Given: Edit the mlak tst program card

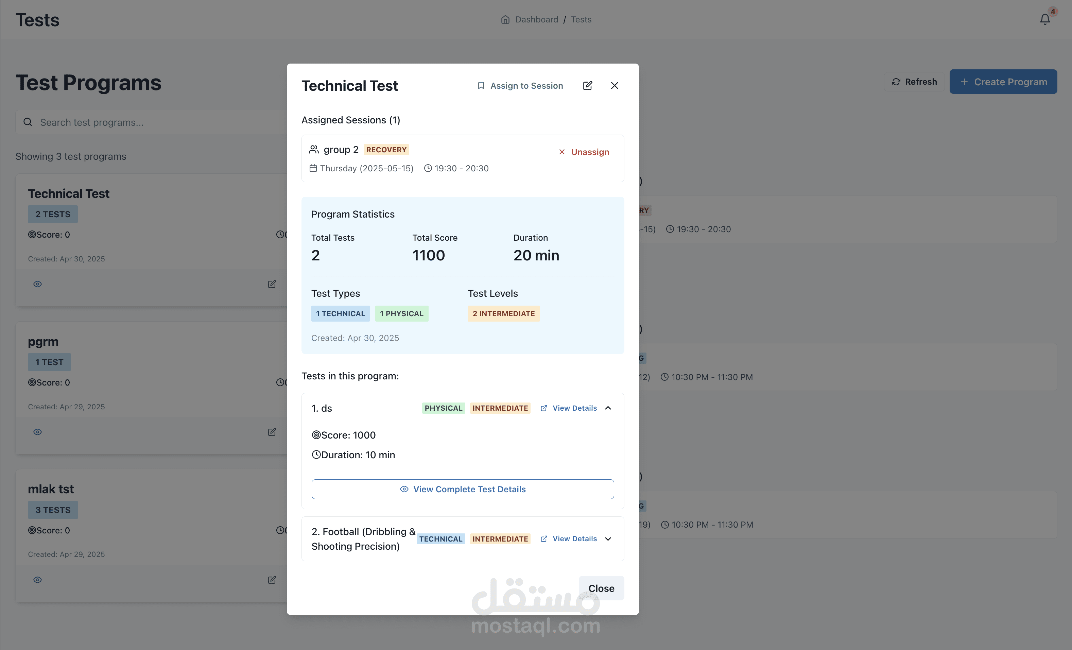Looking at the screenshot, I should click(x=272, y=580).
